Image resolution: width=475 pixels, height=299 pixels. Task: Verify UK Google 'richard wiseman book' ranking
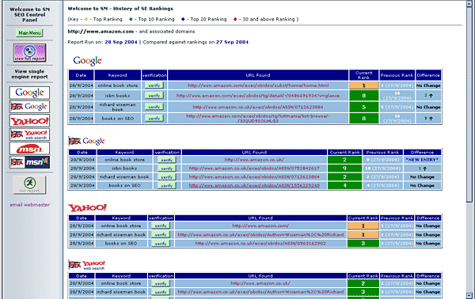click(x=167, y=176)
